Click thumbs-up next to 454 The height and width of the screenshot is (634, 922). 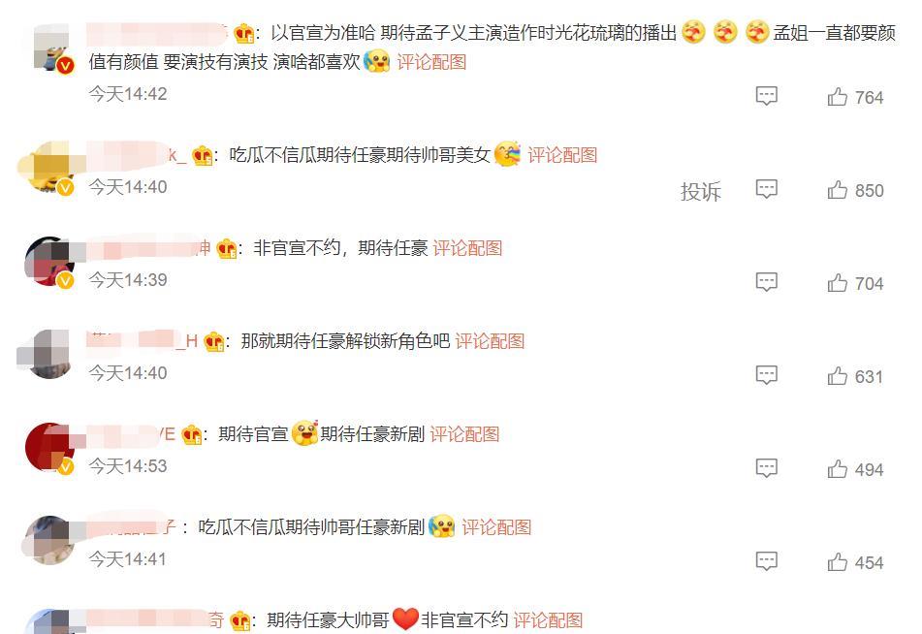click(837, 562)
